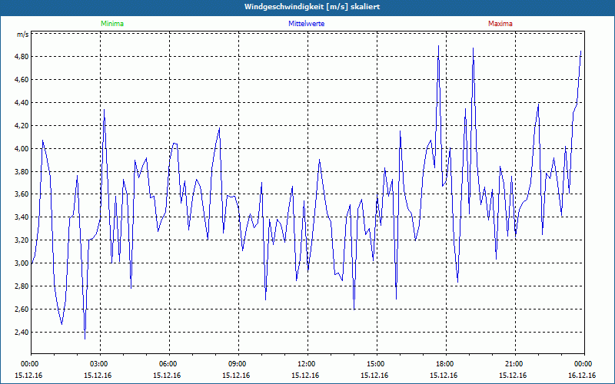This screenshot has height=384, width=615.
Task: Click the 4,00 y-axis value
Action: click(x=22, y=148)
